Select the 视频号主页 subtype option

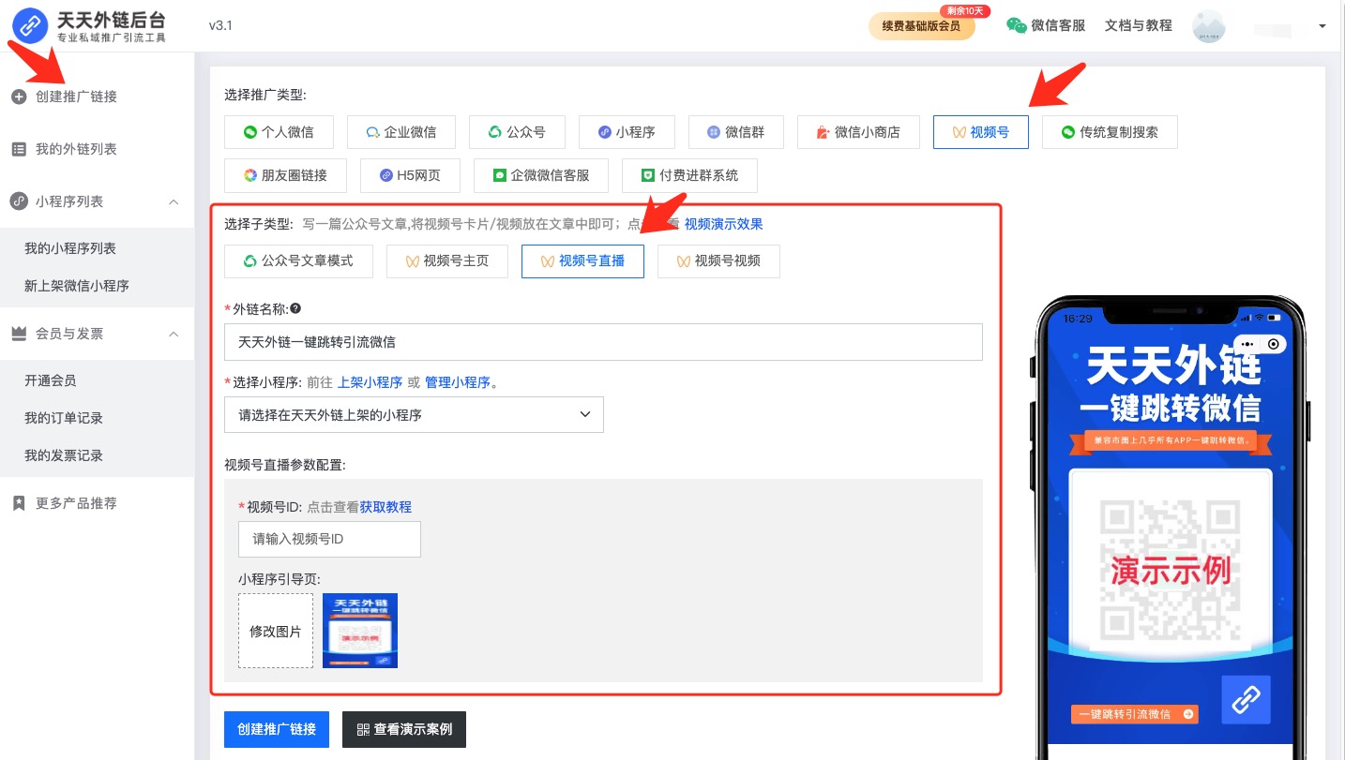(446, 261)
